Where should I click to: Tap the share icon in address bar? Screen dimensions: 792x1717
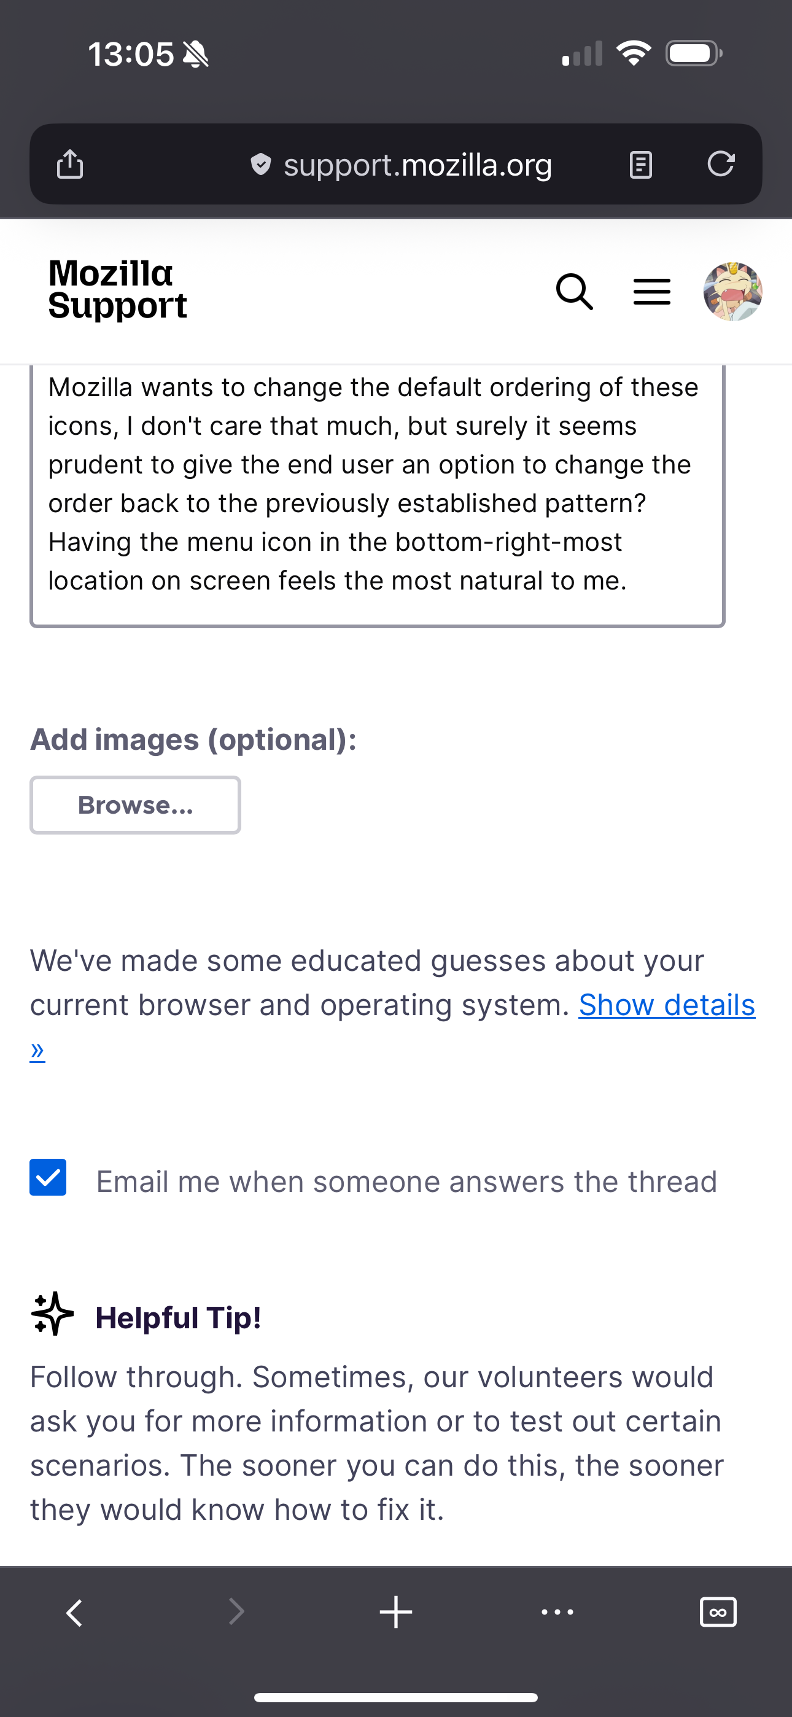[70, 164]
